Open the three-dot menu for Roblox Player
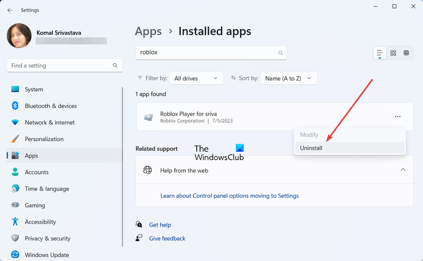Screen dimensions: 423x261 tap(397, 116)
